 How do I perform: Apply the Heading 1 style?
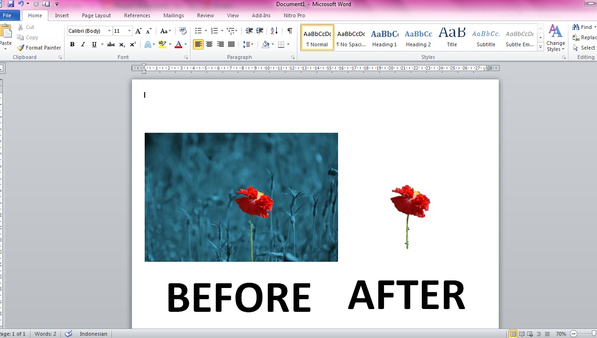tap(384, 37)
